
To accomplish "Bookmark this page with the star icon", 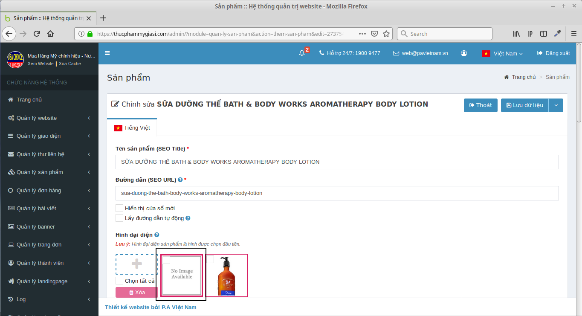I will point(386,34).
